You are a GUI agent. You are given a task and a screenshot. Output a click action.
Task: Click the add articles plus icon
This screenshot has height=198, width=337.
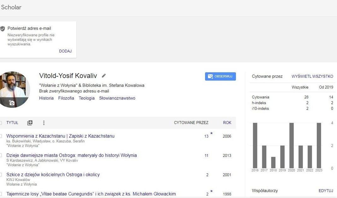30,123
